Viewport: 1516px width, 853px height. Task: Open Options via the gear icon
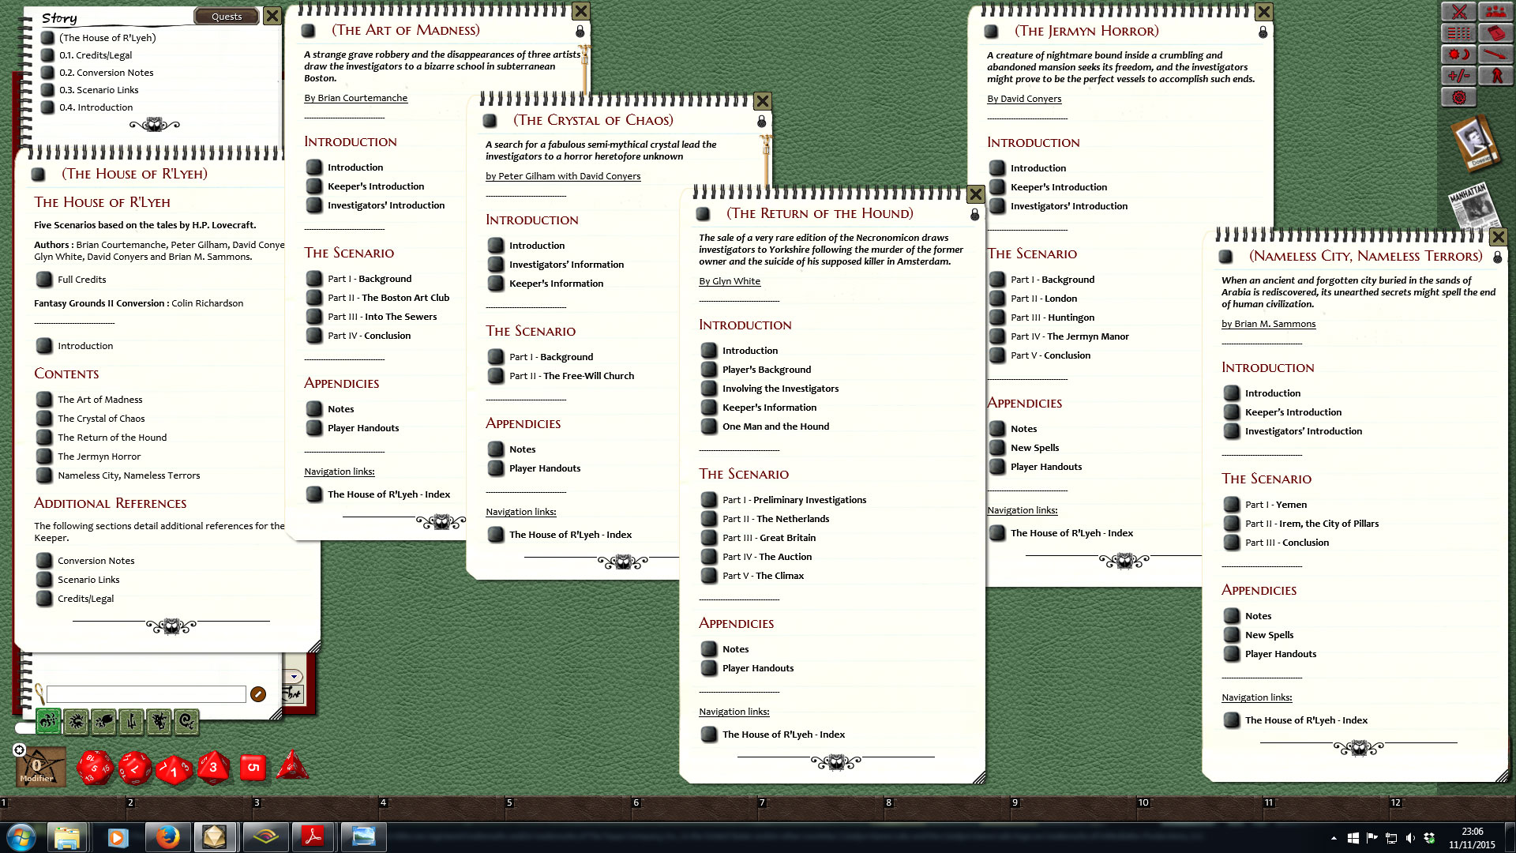pyautogui.click(x=1458, y=96)
